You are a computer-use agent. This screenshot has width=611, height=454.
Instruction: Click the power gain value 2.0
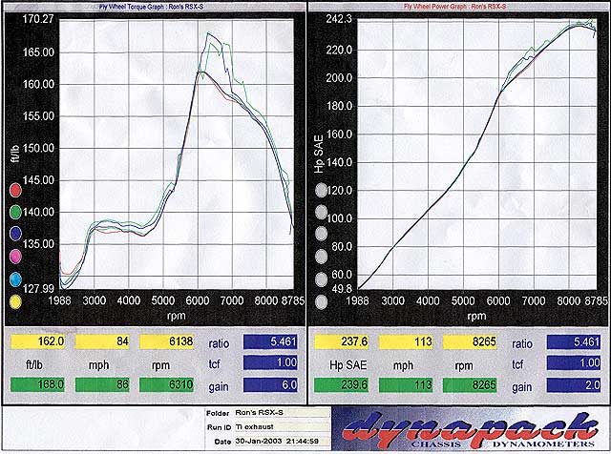click(x=579, y=384)
